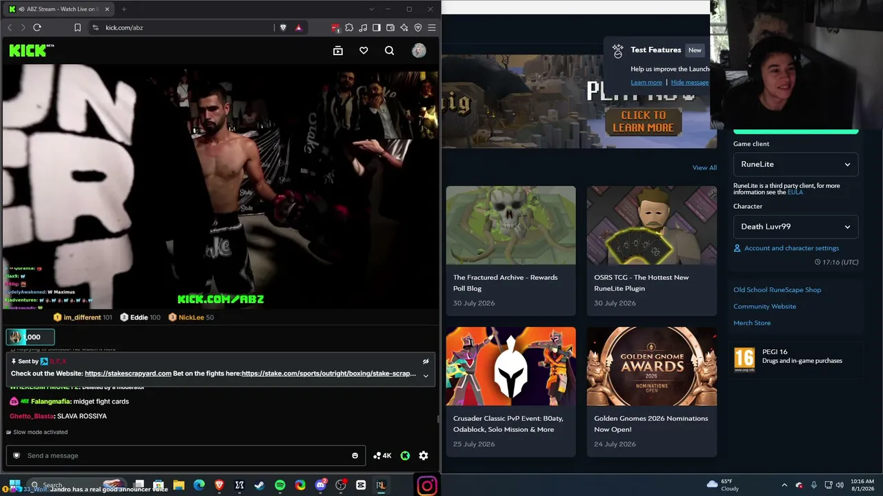This screenshot has width=883, height=496.
Task: Select the ABZ Stream tab
Action: (59, 9)
